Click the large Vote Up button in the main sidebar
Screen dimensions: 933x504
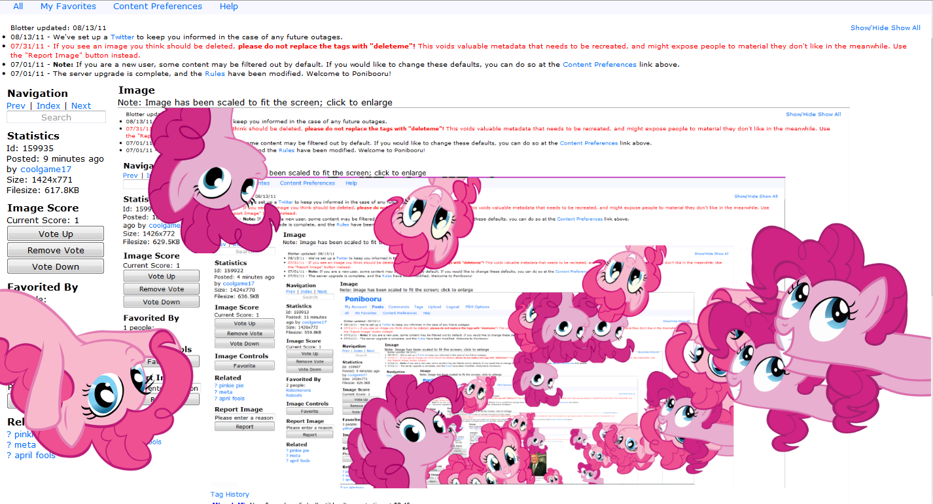(56, 234)
